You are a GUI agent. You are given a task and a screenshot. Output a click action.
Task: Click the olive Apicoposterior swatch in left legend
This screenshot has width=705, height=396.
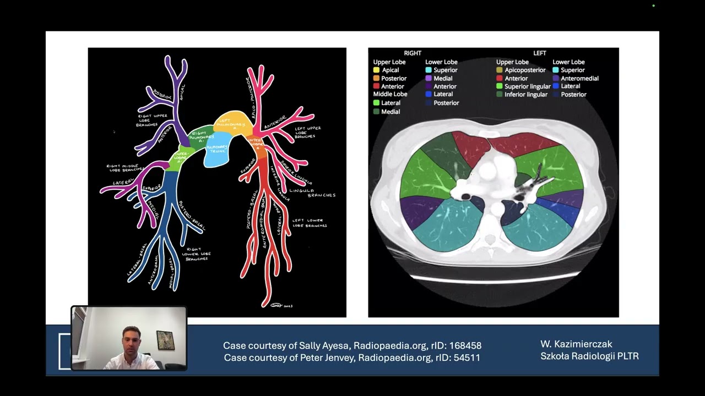click(500, 70)
